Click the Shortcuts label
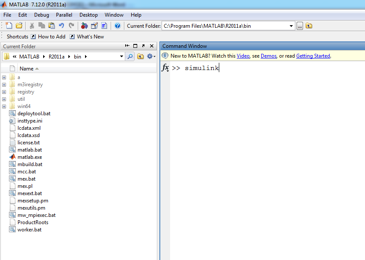The image size is (365, 260). [x=18, y=37]
